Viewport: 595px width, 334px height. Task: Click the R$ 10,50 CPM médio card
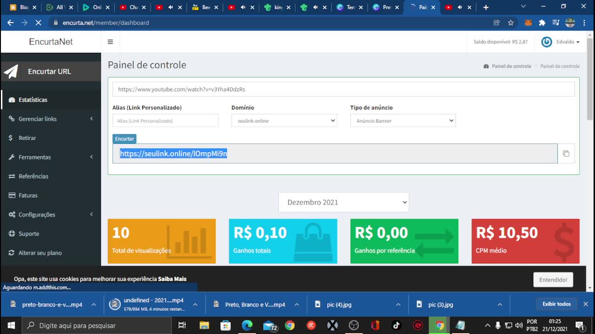point(525,241)
